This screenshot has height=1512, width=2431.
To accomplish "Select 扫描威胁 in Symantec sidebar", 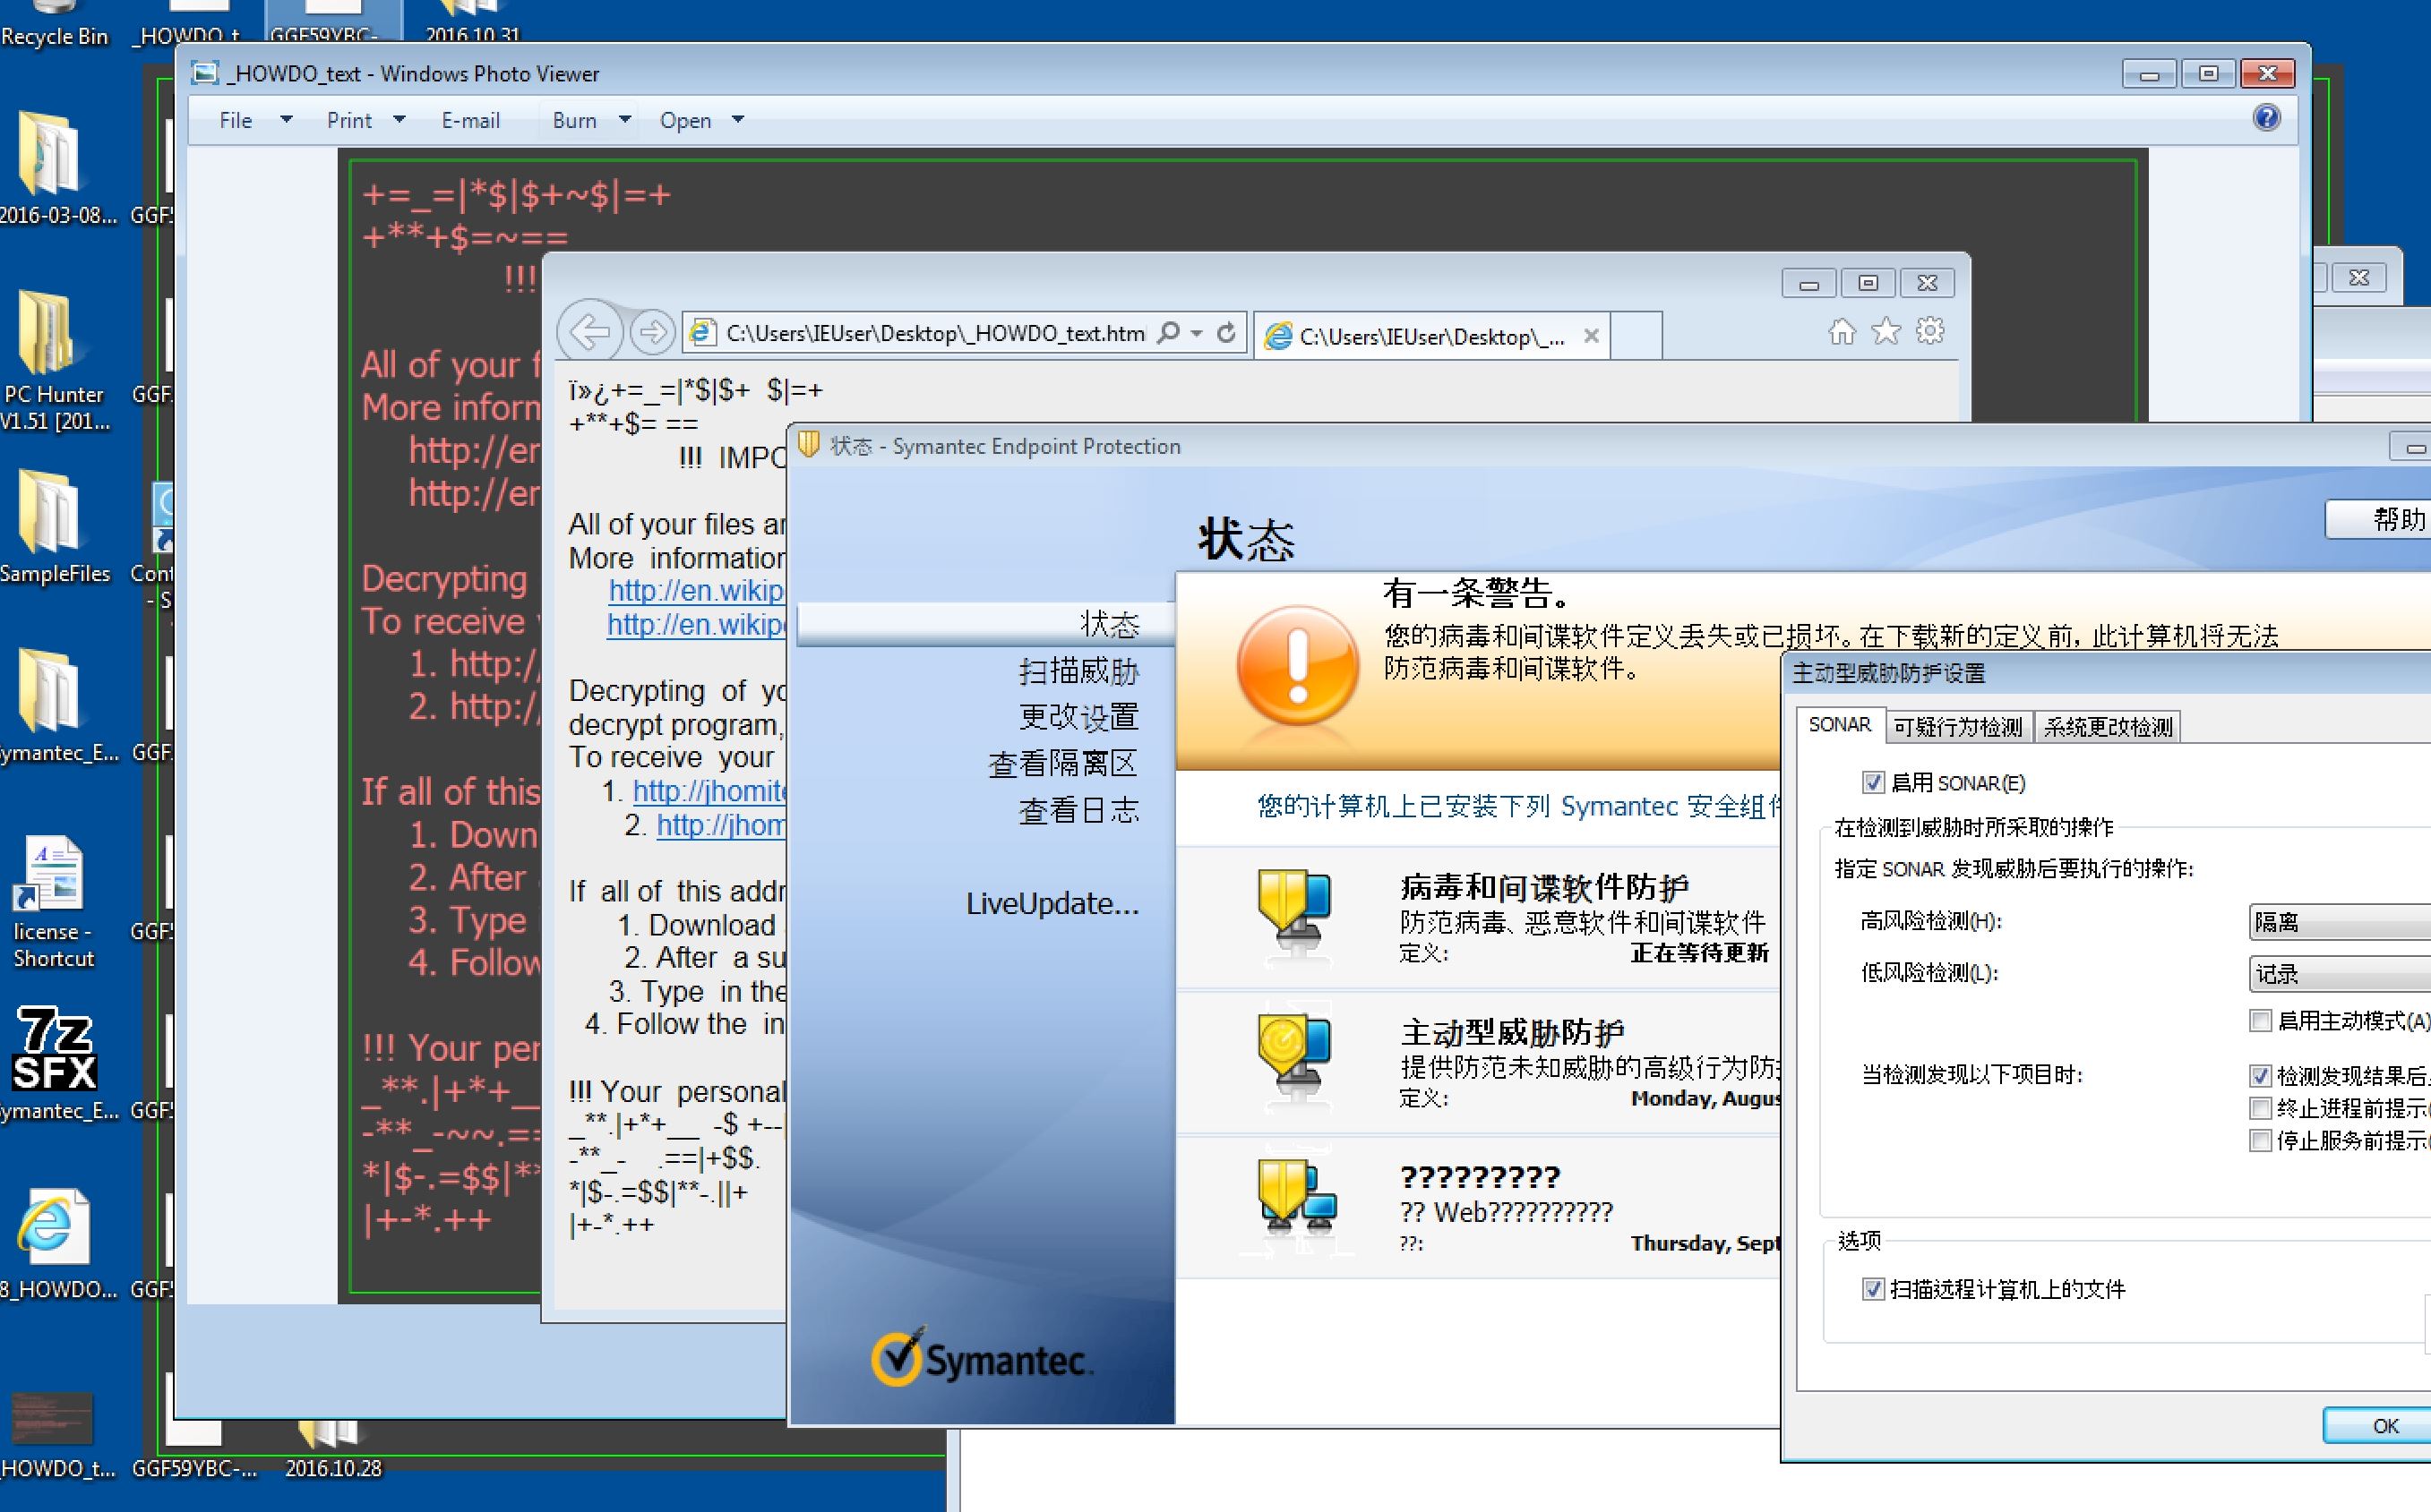I will (x=1078, y=672).
